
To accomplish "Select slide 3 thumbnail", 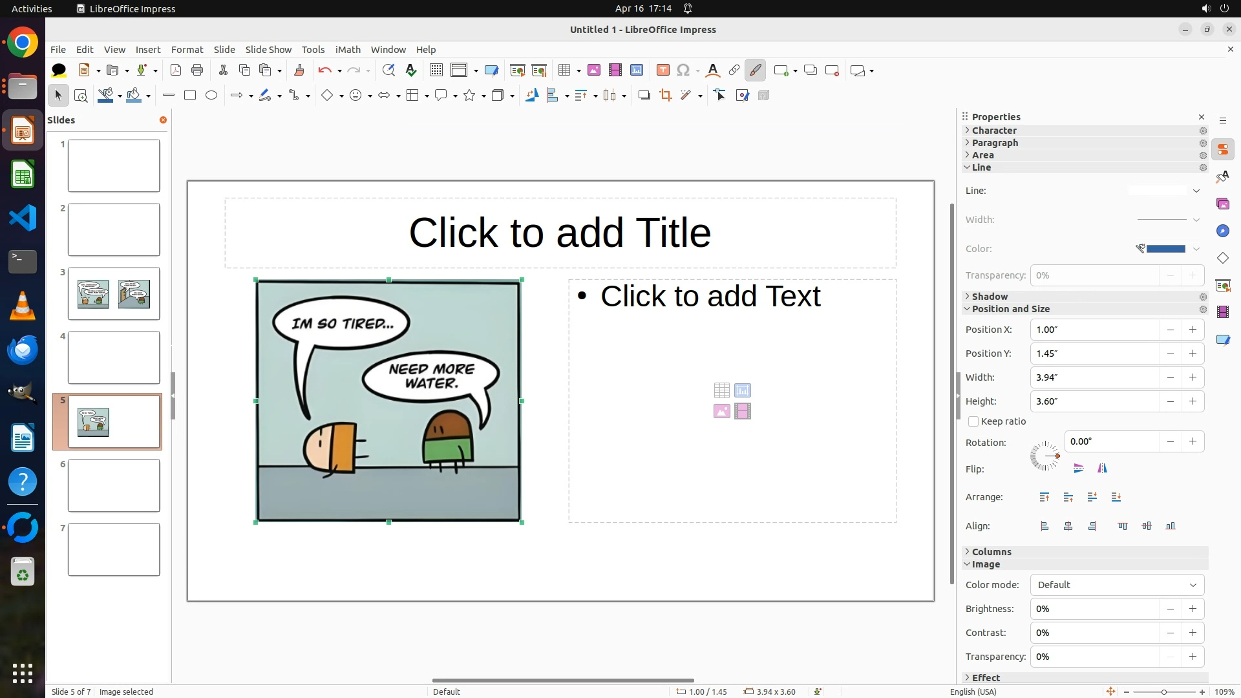I will [114, 294].
